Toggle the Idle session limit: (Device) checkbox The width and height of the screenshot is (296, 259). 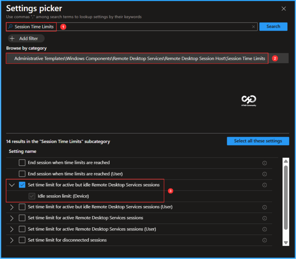point(32,196)
